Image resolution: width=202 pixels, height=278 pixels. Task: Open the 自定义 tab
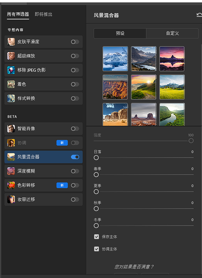[172, 33]
